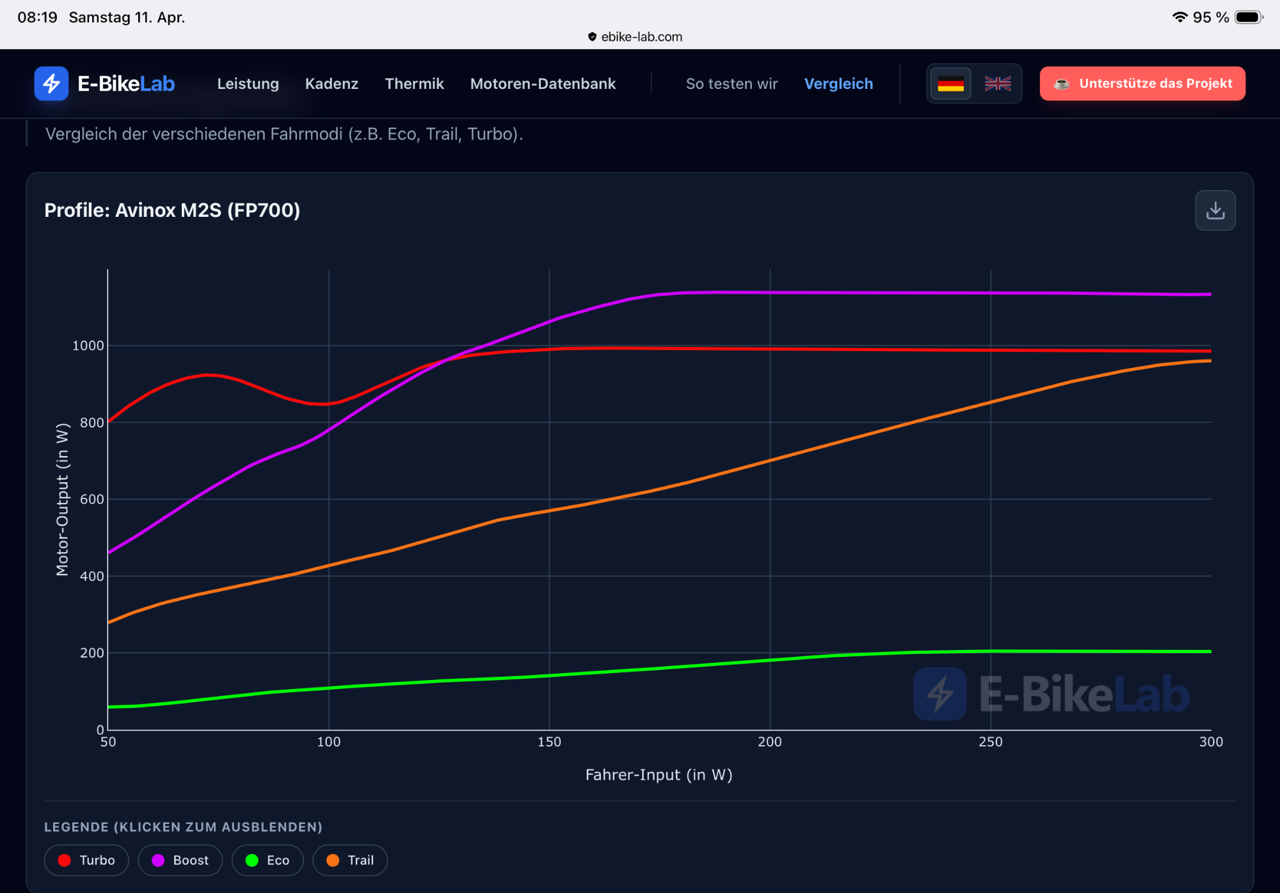
Task: Select the Vergleich nav item
Action: 838,84
